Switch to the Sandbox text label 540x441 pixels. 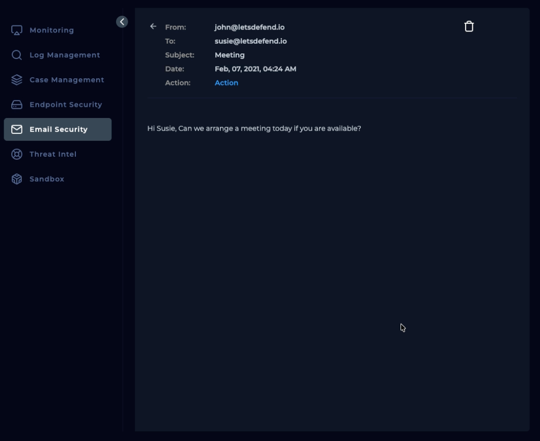(x=47, y=179)
